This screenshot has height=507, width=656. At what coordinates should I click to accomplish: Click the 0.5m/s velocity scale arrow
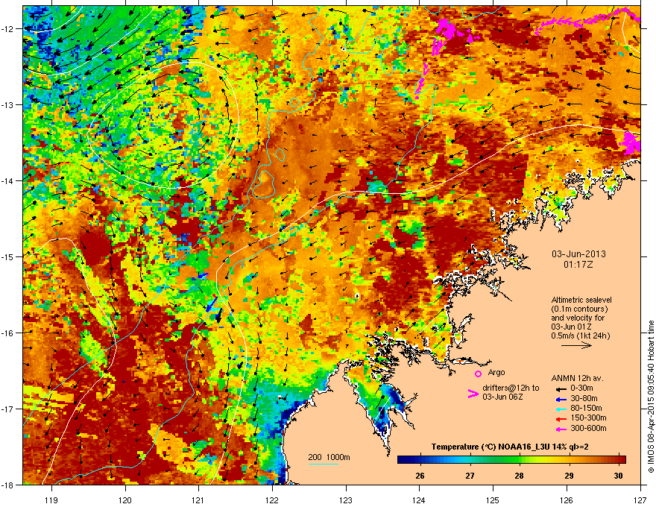(576, 345)
